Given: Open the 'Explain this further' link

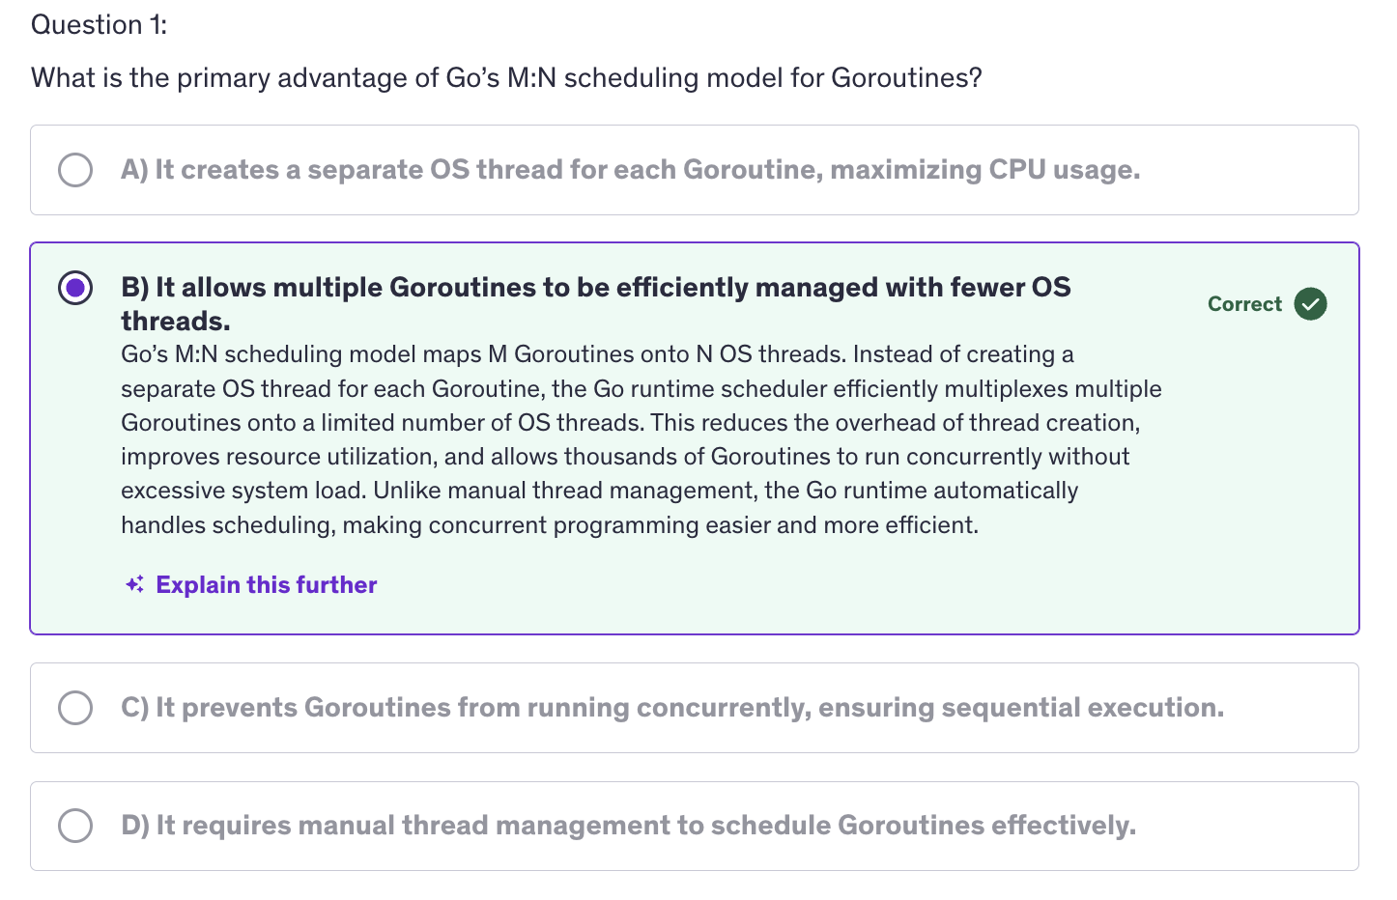Looking at the screenshot, I should tap(267, 585).
